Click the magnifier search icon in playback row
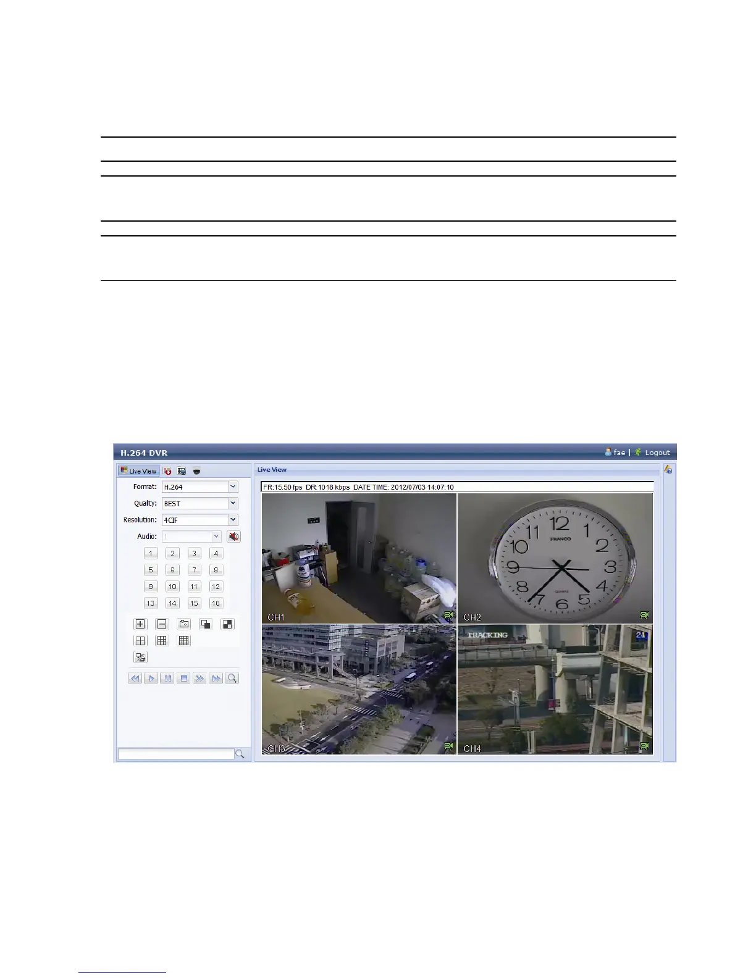Screen dimensions: 756x978 pos(232,679)
